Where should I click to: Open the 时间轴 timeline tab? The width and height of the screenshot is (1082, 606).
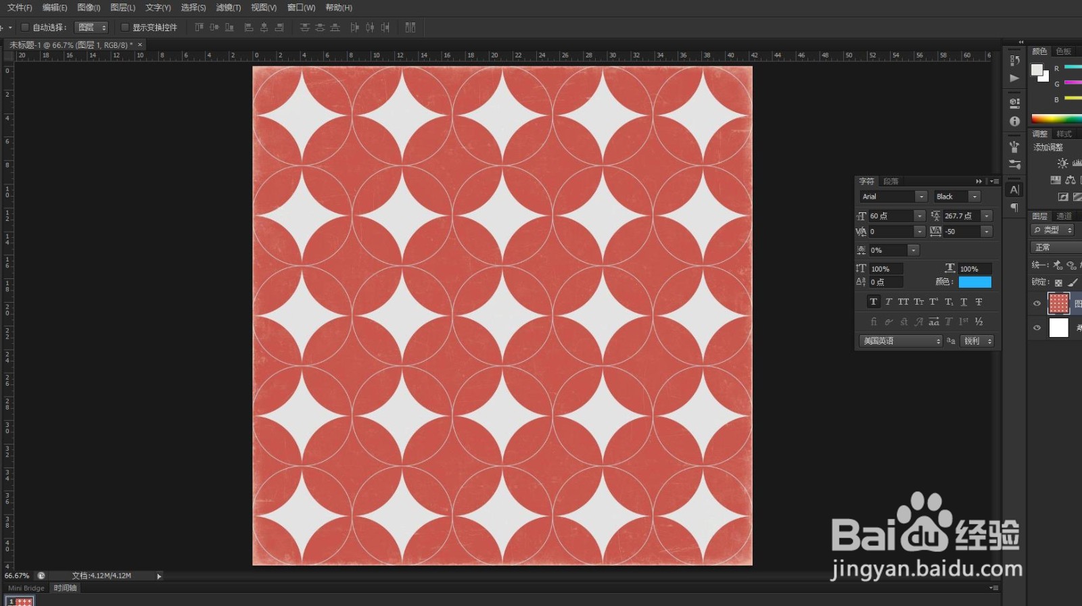pos(66,588)
